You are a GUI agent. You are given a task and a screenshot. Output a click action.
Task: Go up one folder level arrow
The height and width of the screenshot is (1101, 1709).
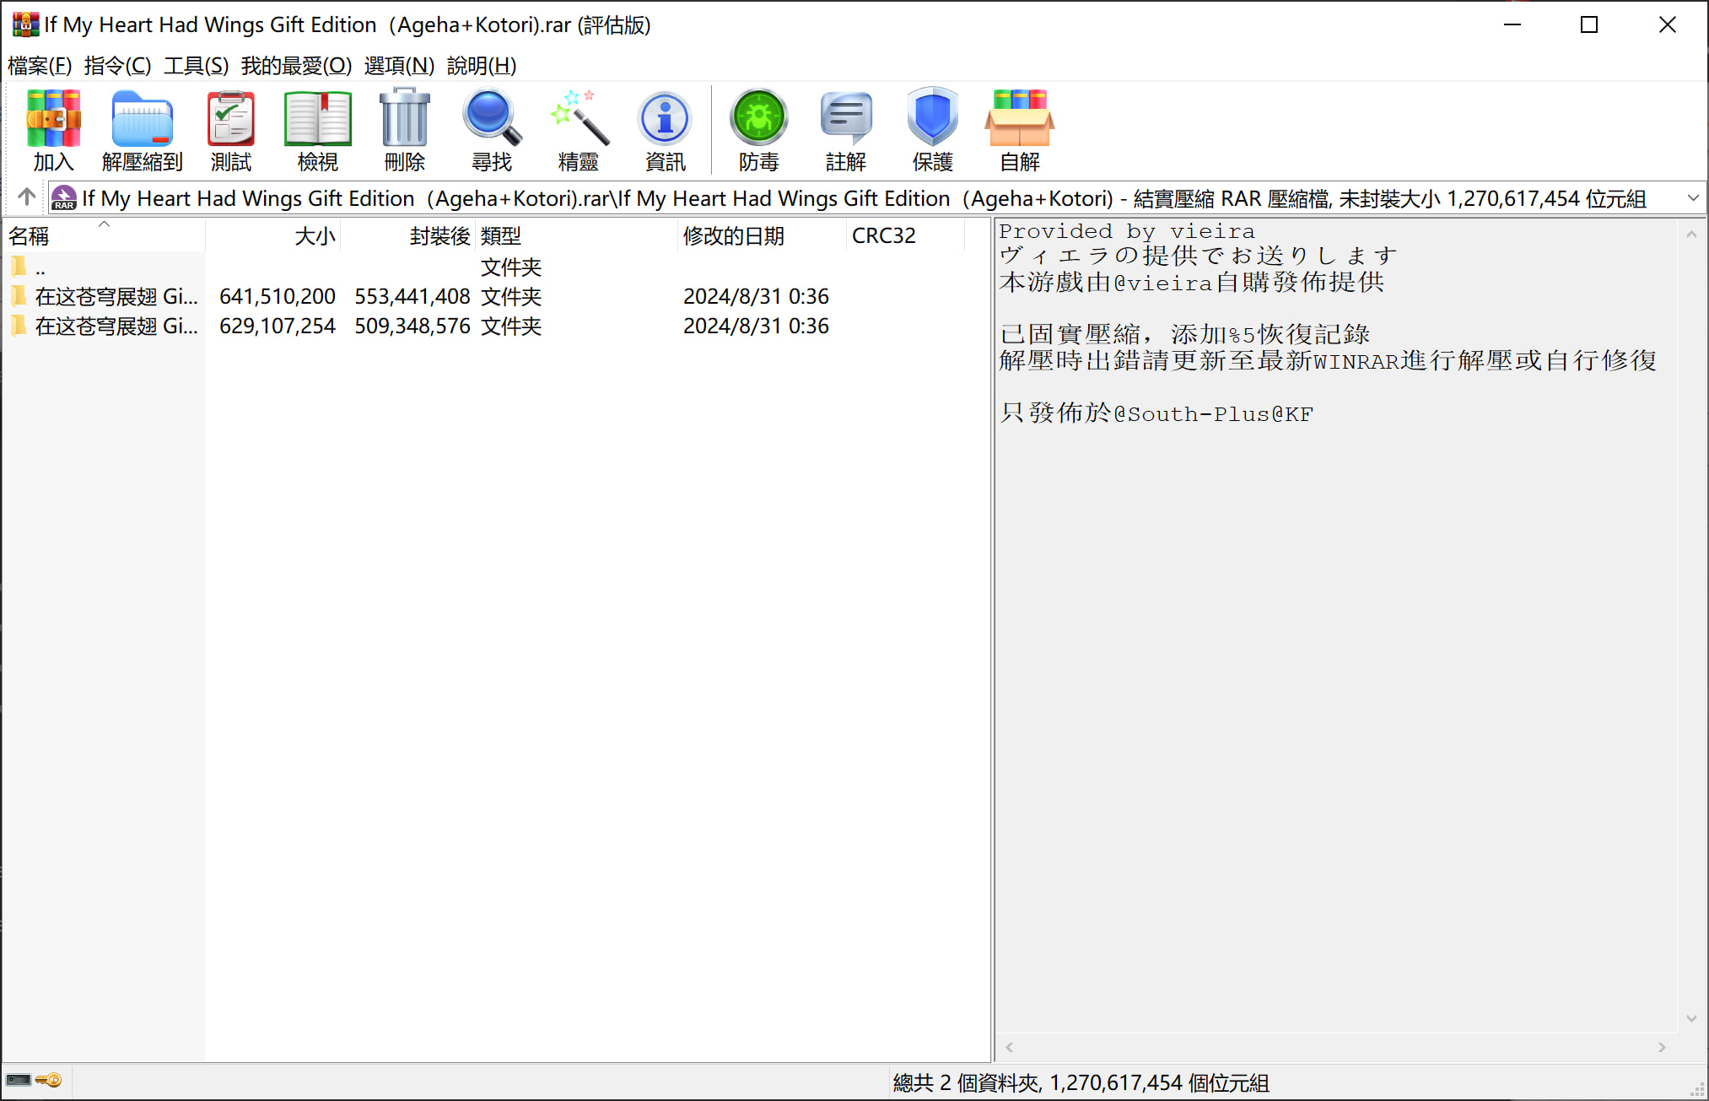coord(26,197)
